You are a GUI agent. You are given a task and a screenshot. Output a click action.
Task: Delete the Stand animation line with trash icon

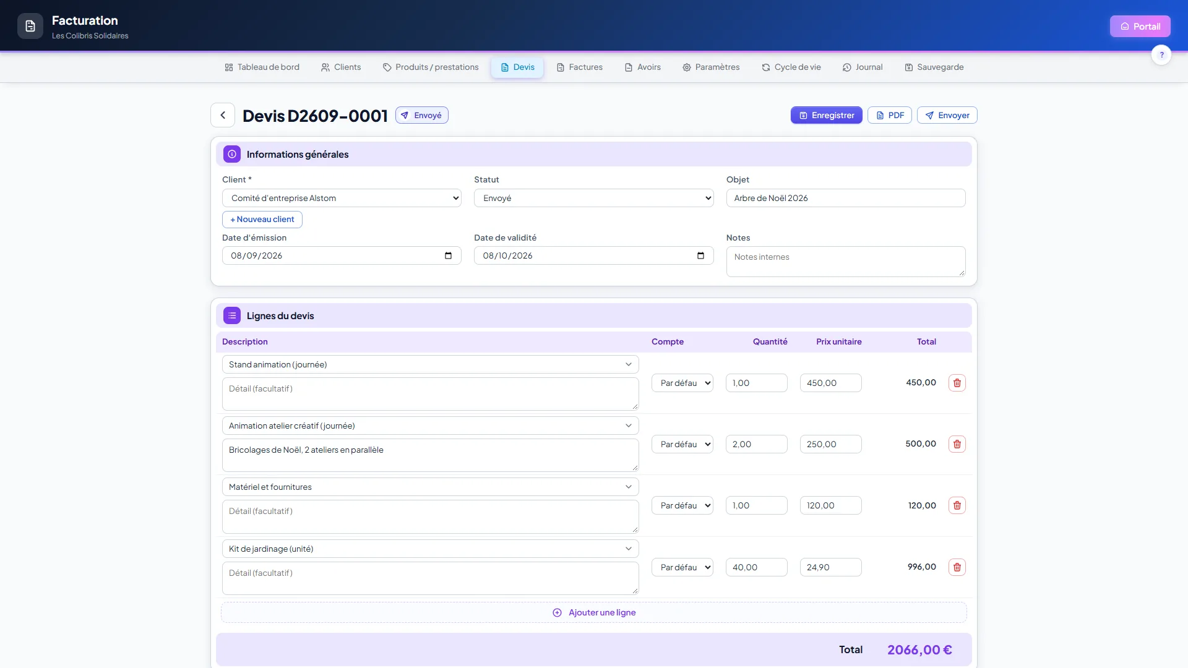pyautogui.click(x=957, y=383)
